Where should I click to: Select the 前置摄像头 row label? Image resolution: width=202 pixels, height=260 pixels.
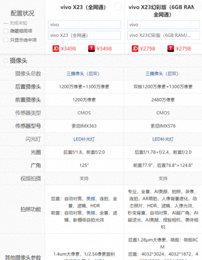point(28,100)
